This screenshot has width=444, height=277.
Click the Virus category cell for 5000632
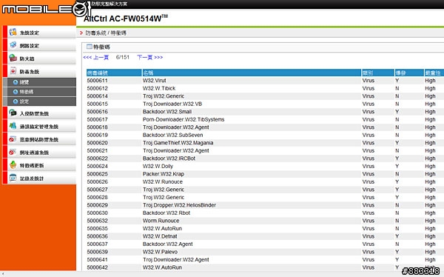click(x=369, y=221)
